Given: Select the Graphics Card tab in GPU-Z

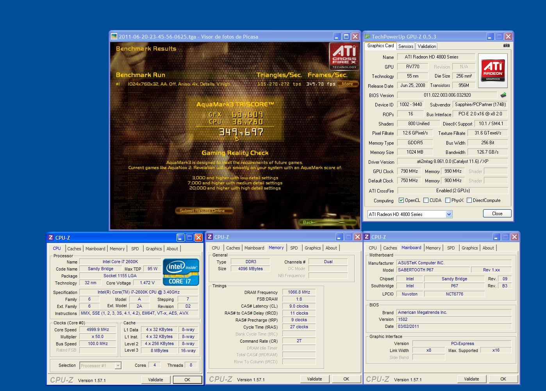Looking at the screenshot, I should (381, 46).
